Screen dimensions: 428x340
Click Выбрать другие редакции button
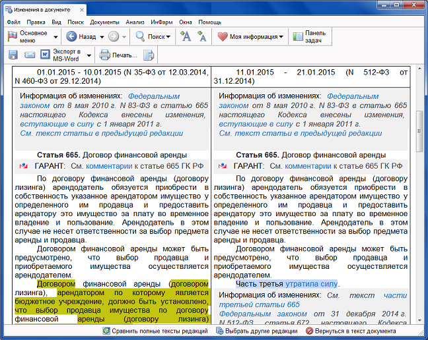click(257, 331)
